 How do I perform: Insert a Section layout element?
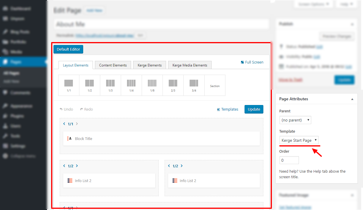(215, 85)
